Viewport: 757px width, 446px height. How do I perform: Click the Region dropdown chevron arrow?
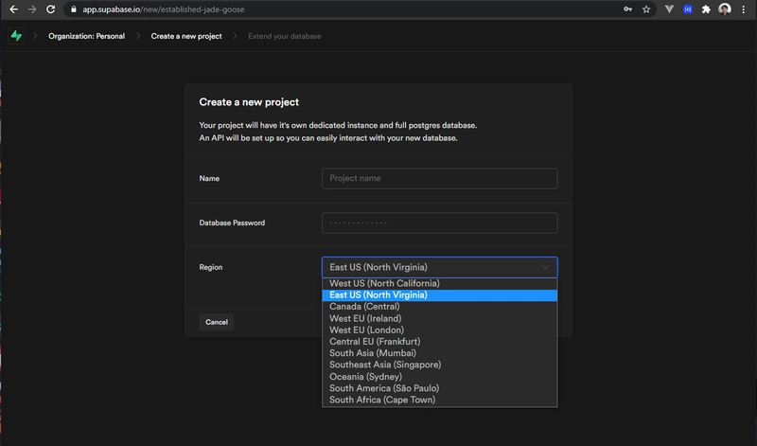pos(545,267)
